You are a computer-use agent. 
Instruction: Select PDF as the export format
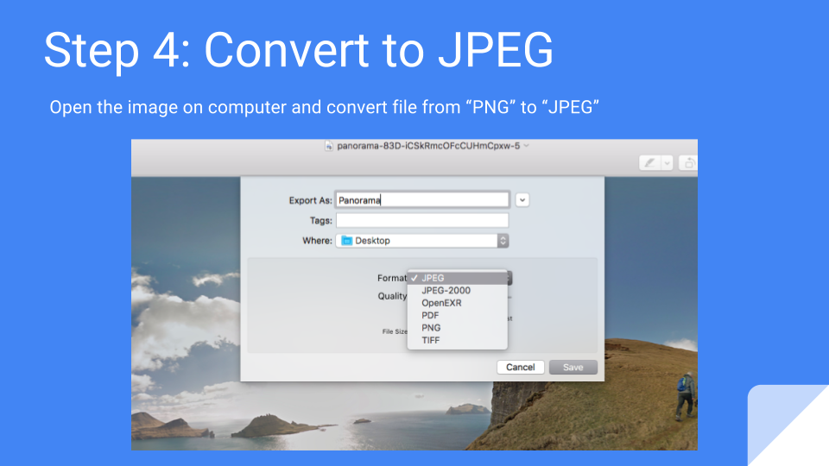tap(430, 316)
